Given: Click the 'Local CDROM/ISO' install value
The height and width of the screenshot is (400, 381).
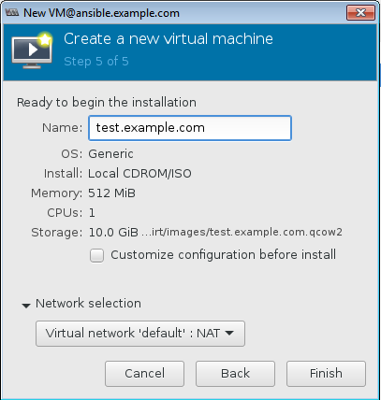Looking at the screenshot, I should coord(139,174).
